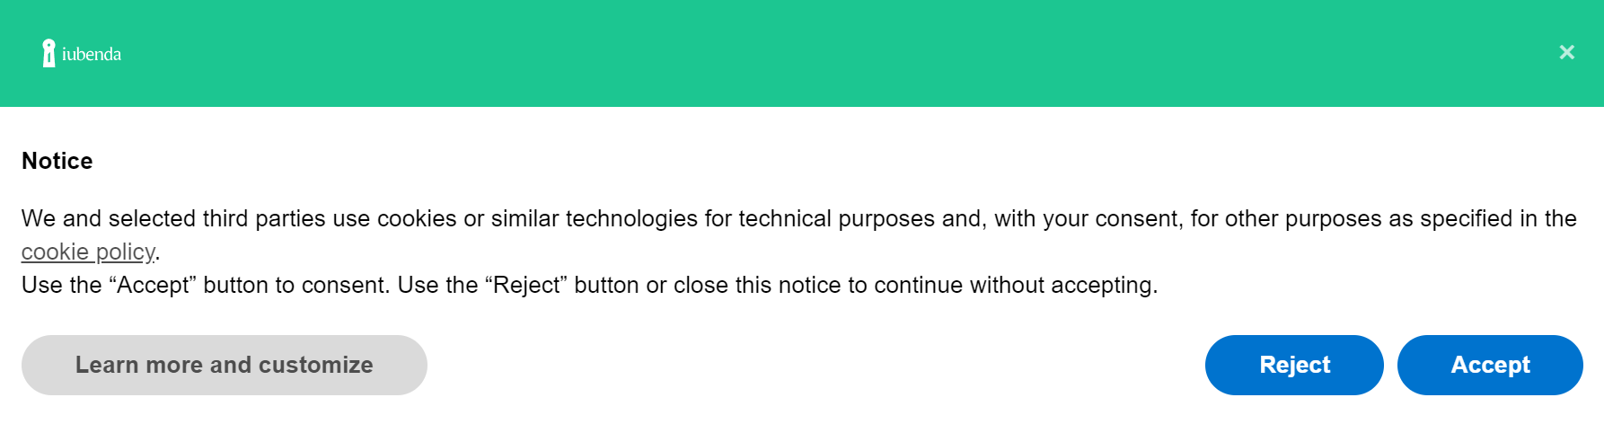The image size is (1604, 424).
Task: Click the iubenda brand logo
Action: [x=81, y=54]
